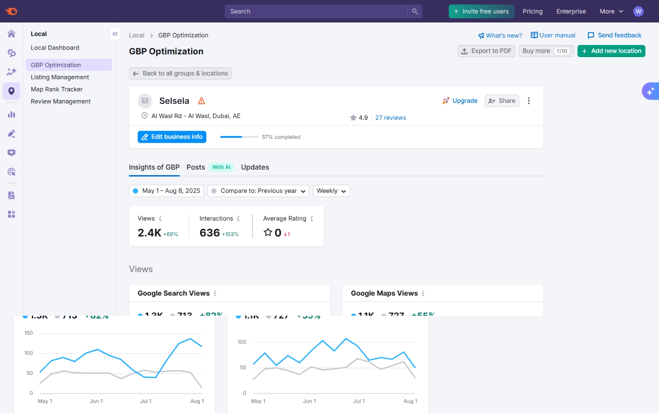The width and height of the screenshot is (659, 413).
Task: Click the info icon beside Average Rating
Action: coord(312,219)
